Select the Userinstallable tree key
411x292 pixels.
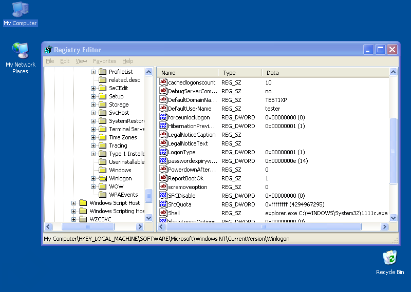(126, 162)
